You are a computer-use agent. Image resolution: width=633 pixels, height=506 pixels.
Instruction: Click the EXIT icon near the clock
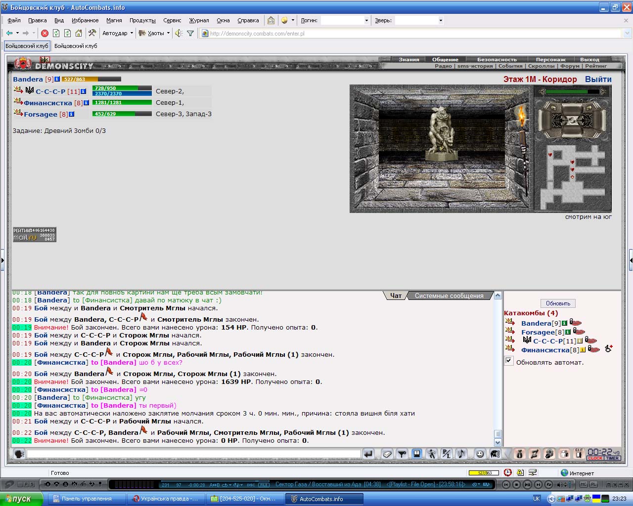pyautogui.click(x=579, y=454)
